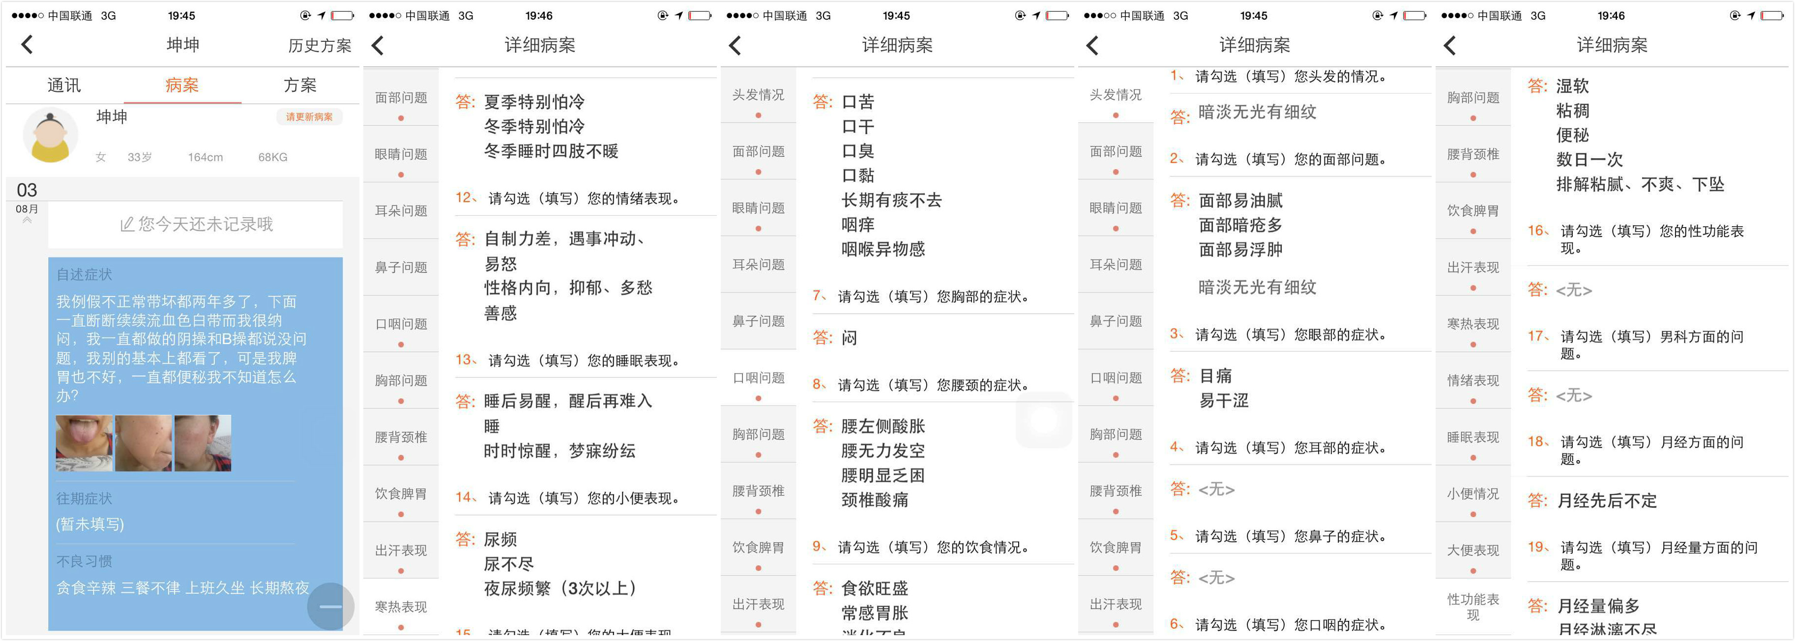
Task: Collapse the double chevron under 08月
Action: click(x=27, y=220)
